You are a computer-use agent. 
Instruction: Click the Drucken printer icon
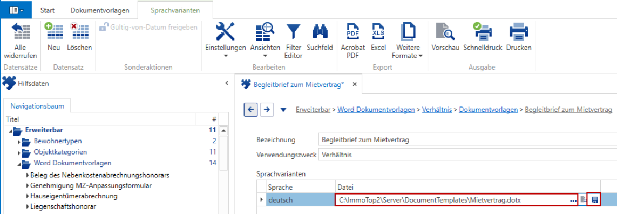(518, 31)
